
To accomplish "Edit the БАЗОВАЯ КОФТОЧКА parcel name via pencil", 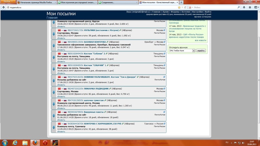I will tap(107, 42).
